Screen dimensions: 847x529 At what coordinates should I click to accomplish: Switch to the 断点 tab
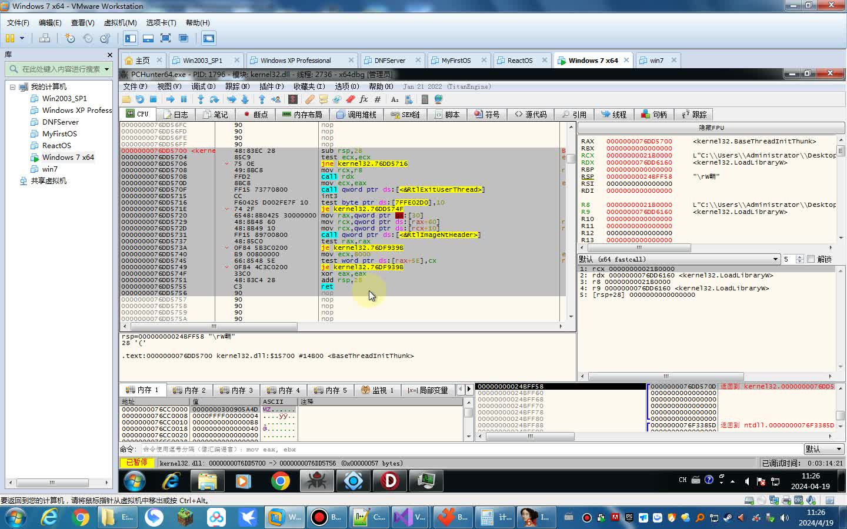pyautogui.click(x=255, y=115)
